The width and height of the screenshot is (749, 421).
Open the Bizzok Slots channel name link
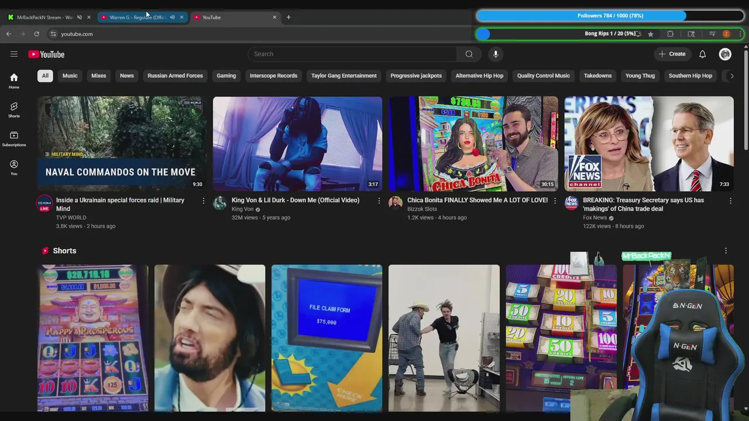422,209
